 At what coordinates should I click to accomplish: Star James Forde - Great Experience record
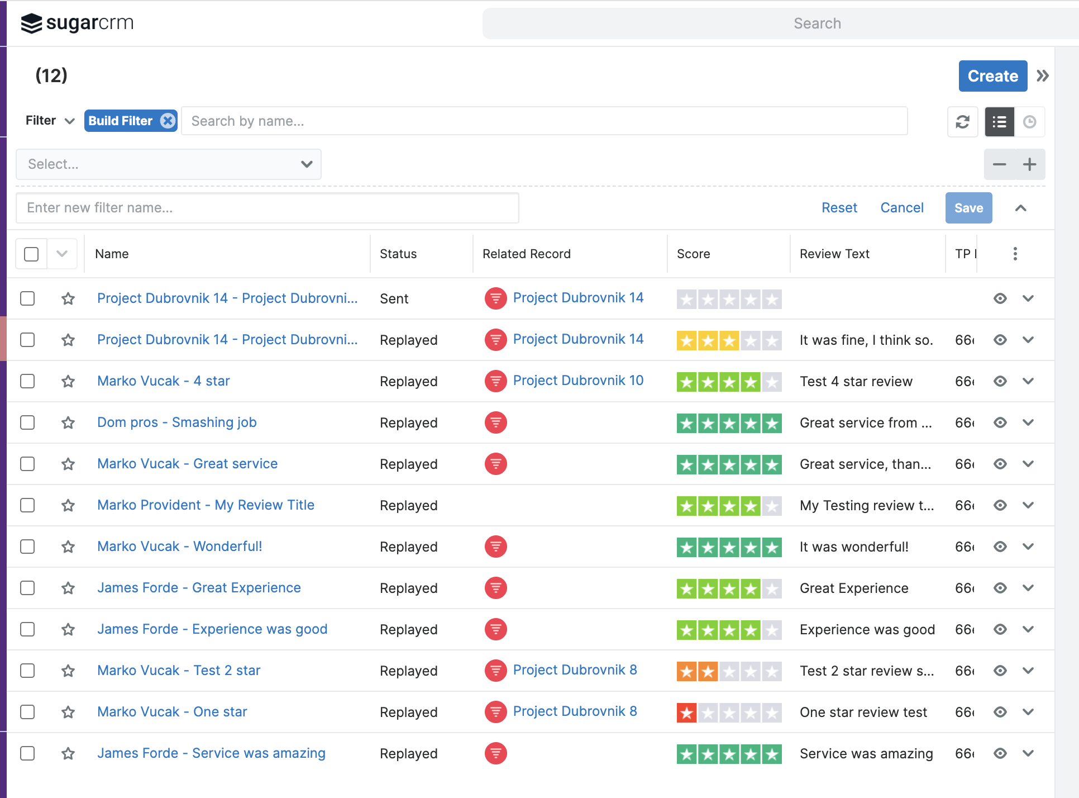[68, 588]
